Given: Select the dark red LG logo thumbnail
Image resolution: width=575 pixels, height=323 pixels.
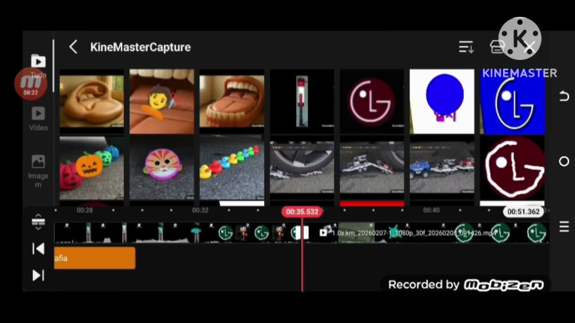Looking at the screenshot, I should (x=372, y=102).
